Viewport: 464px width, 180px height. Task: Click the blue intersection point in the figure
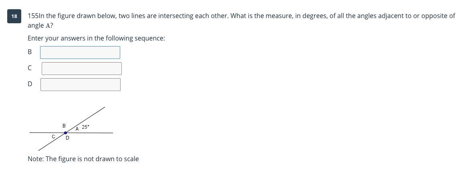[66, 133]
